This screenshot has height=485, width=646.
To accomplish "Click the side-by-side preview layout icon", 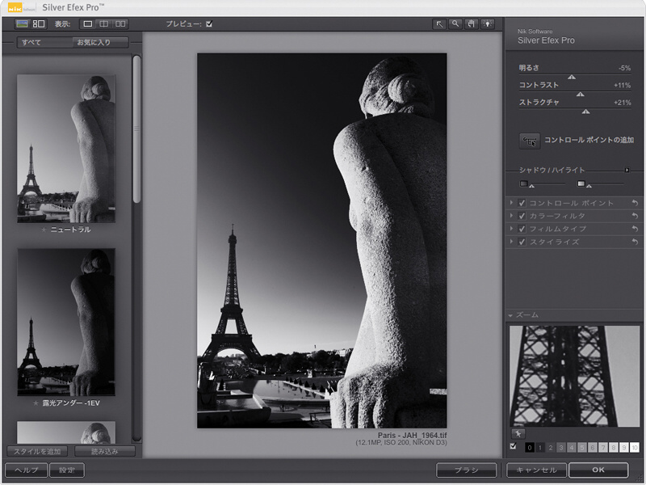I will pos(120,24).
